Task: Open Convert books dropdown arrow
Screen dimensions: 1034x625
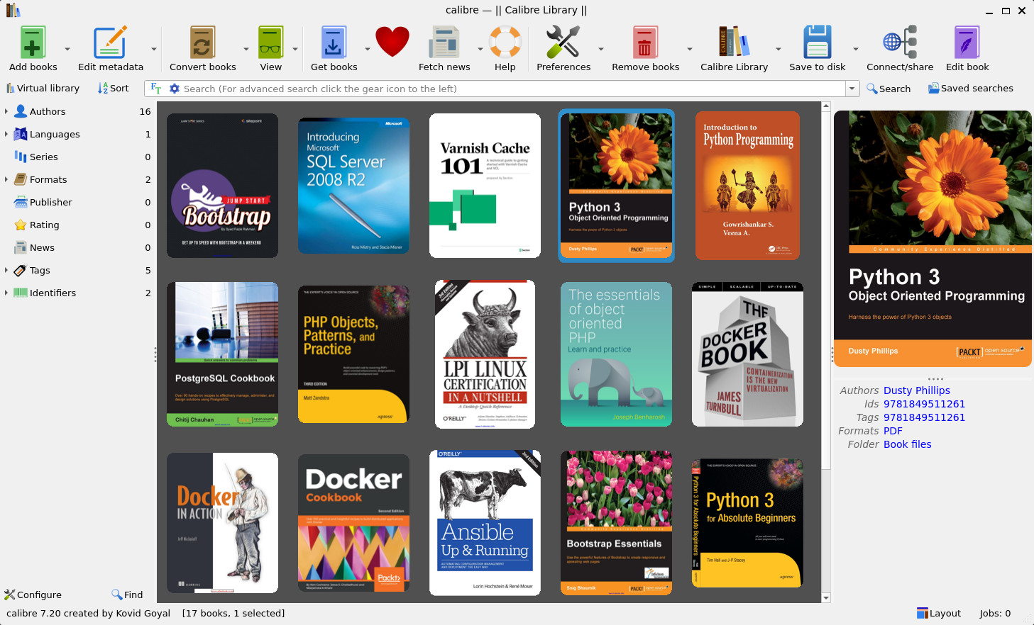Action: (x=246, y=49)
